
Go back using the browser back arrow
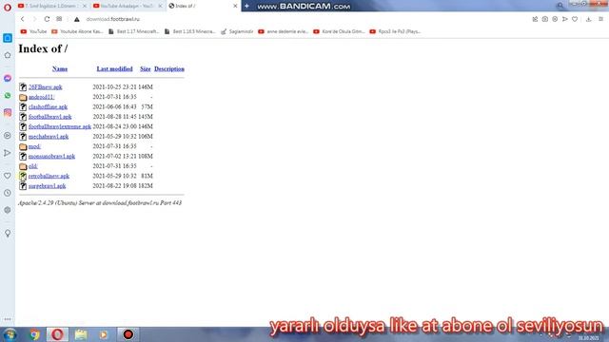tap(23, 19)
